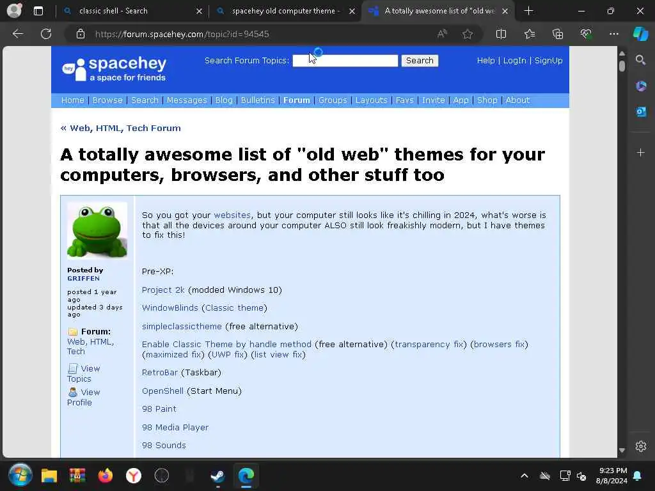Open Settings and more ellipsis menu
The image size is (655, 491).
[x=613, y=34]
